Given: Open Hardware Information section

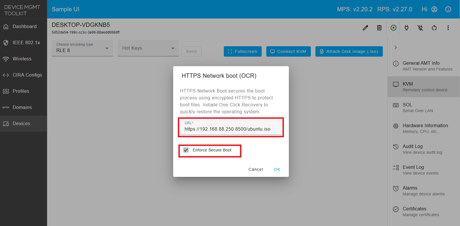Looking at the screenshot, I should point(424,128).
